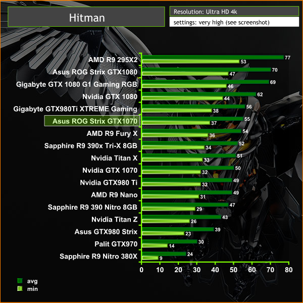
Task: Click min value 31 for AMD R9 Nano
Action: 203,197
